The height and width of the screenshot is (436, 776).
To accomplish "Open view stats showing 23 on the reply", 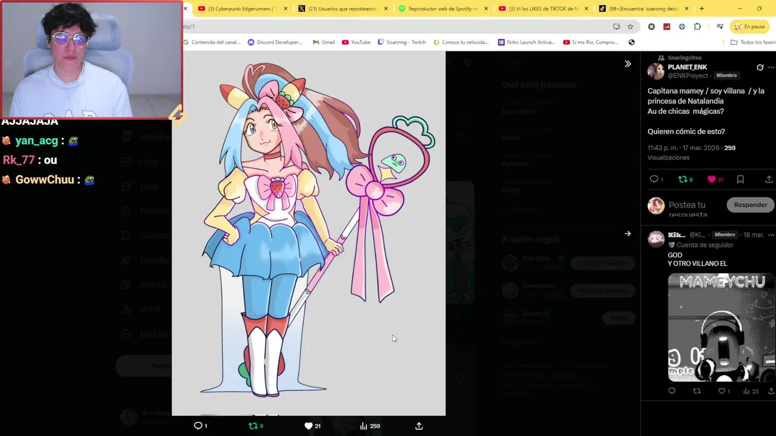I will click(751, 391).
